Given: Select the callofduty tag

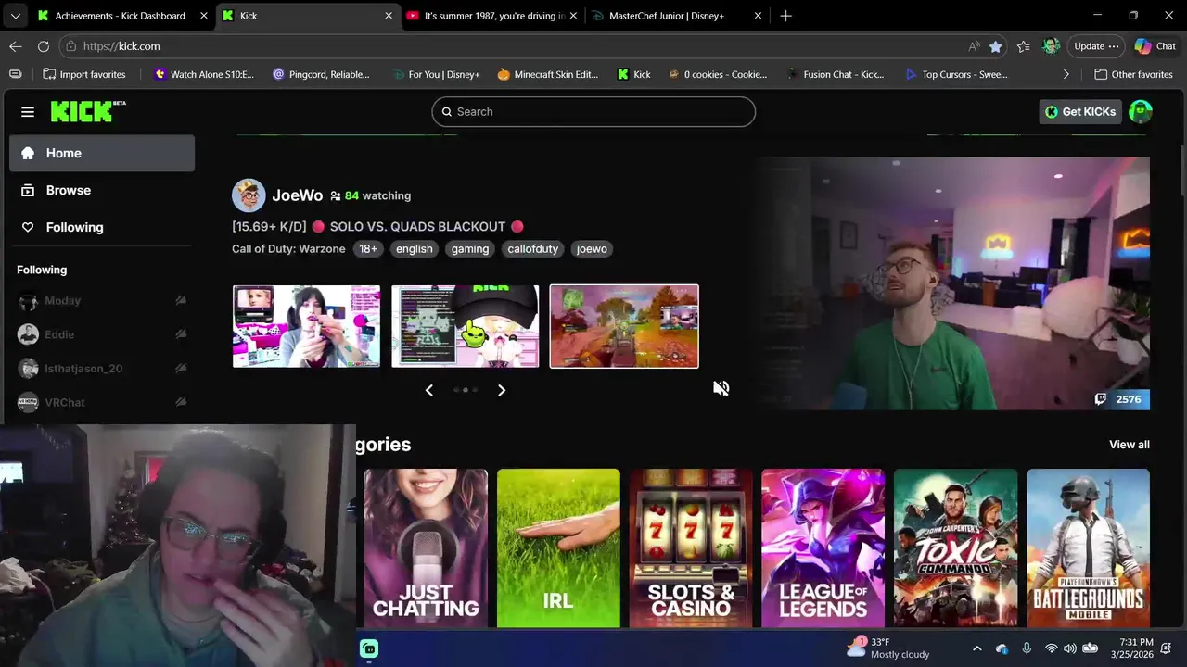Looking at the screenshot, I should (533, 248).
